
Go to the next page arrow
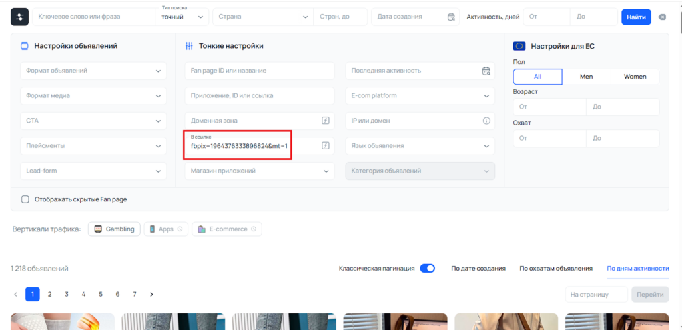[151, 294]
